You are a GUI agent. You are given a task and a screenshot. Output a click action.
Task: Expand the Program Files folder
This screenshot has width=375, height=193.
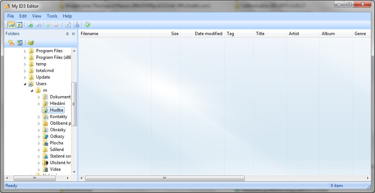[x=25, y=51]
